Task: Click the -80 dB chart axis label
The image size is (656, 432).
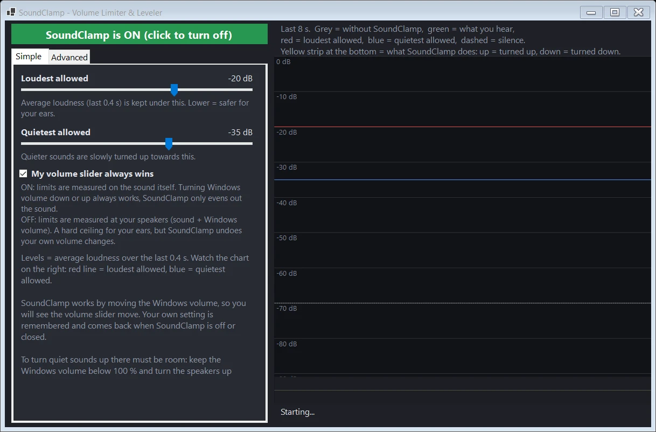Action: (287, 344)
